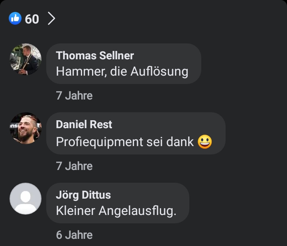Click the blue thumbs-up reaction icon
Viewport: 287px width, 246px height.
(x=15, y=18)
